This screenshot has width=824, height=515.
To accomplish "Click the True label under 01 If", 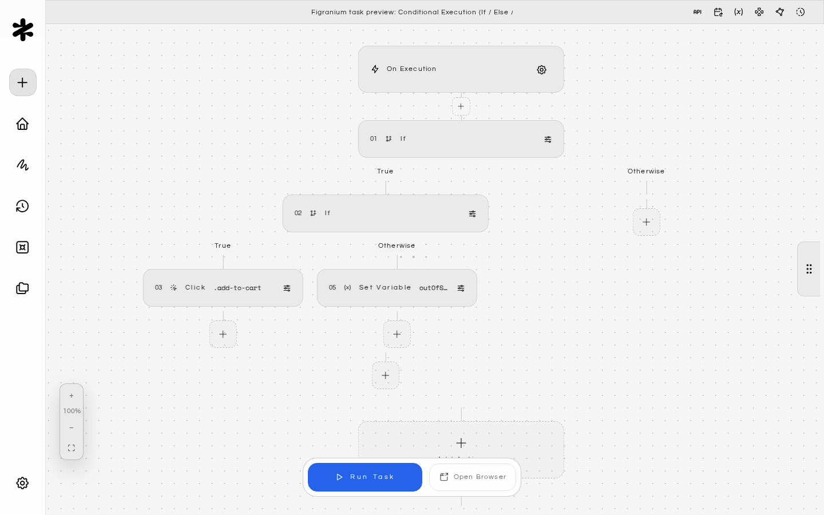I will click(x=385, y=172).
